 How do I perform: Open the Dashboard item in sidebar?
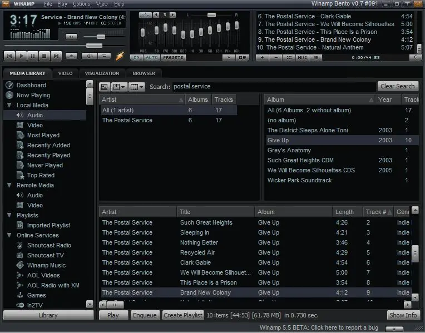pyautogui.click(x=31, y=85)
